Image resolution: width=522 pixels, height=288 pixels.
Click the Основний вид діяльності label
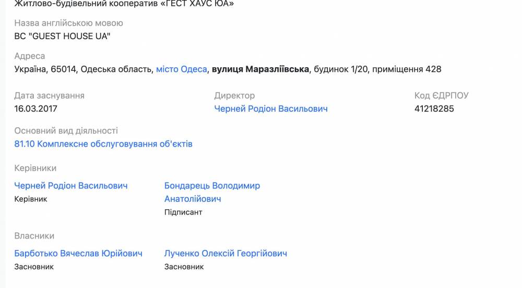66,130
